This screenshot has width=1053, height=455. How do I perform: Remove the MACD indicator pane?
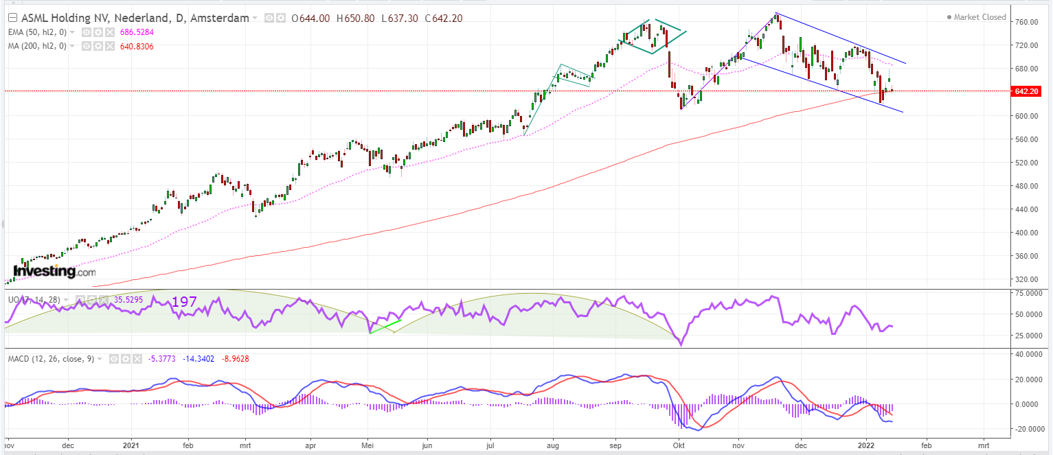[137, 358]
